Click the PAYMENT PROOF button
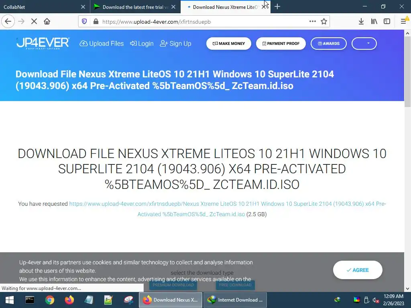411x308 pixels. 281,43
